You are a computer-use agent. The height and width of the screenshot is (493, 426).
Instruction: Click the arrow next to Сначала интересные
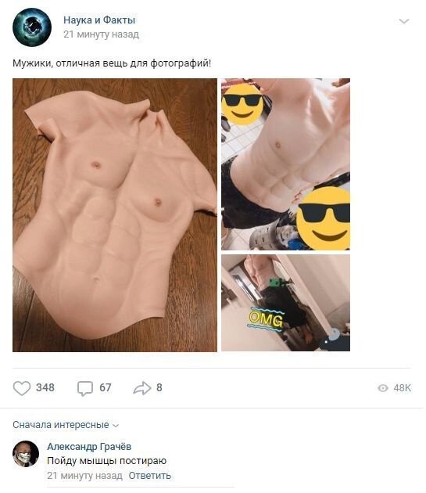(x=116, y=426)
